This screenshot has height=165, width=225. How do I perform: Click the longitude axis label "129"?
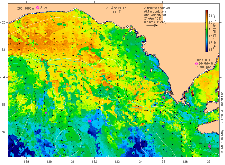click(26, 161)
